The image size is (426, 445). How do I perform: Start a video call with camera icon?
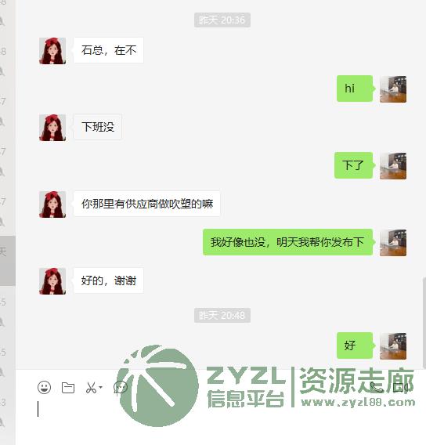click(x=401, y=387)
